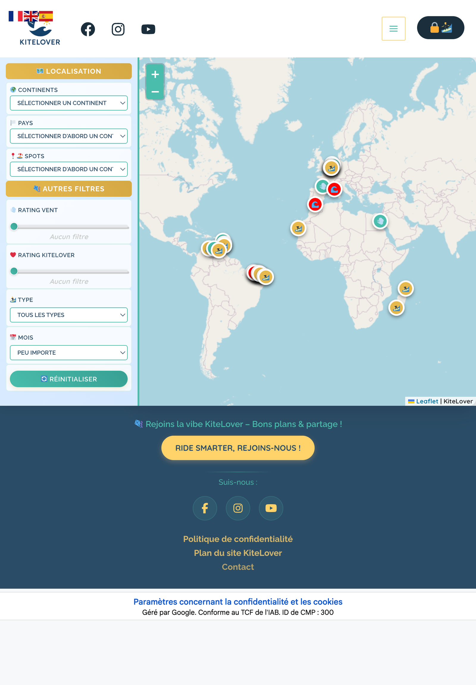Click "Ride Smarter, Rejoins-nous !" button
The width and height of the screenshot is (476, 685).
pyautogui.click(x=238, y=448)
